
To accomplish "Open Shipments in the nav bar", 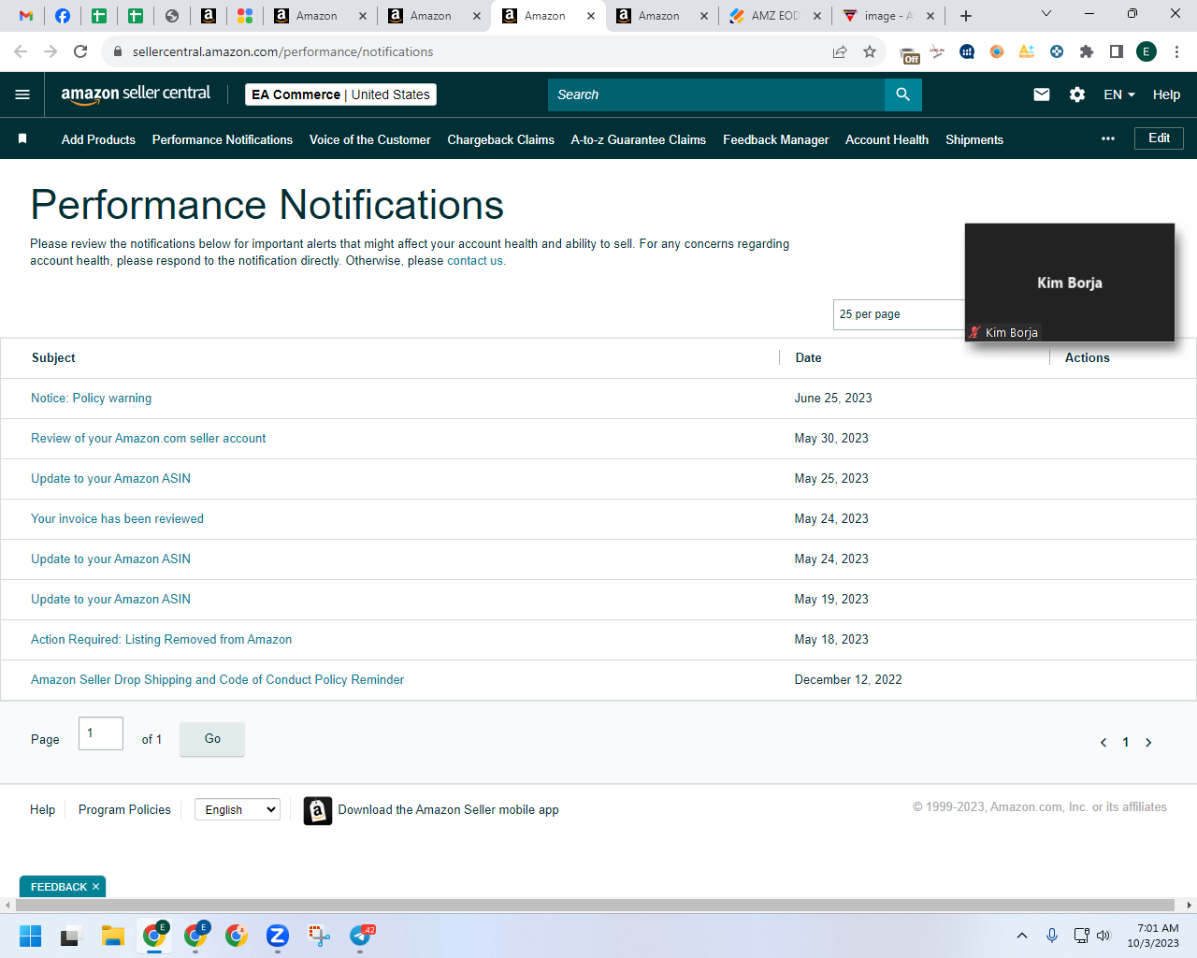I will point(974,139).
